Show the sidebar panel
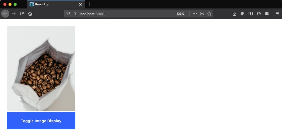The height and width of the screenshot is (135, 282). pyautogui.click(x=251, y=14)
